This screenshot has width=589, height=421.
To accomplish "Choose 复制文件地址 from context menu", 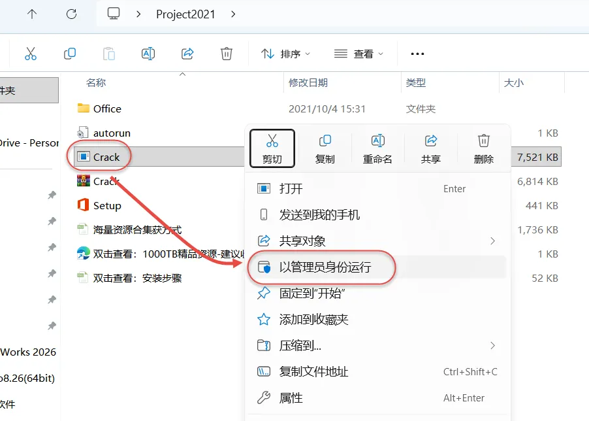I will point(377,372).
